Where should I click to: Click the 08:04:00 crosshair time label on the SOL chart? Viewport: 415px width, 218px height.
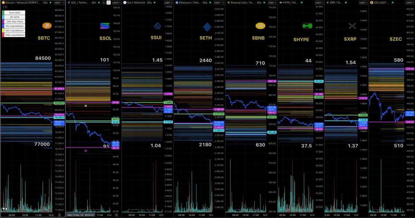click(x=89, y=215)
